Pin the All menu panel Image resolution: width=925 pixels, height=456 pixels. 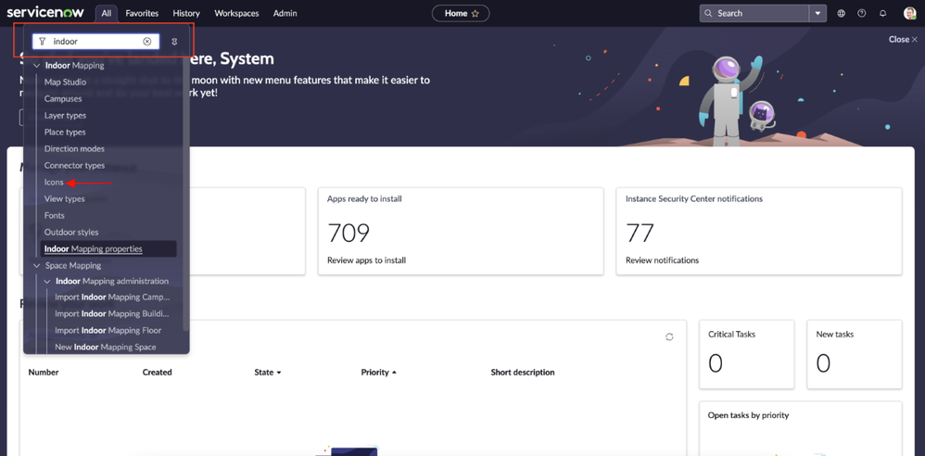coord(174,42)
